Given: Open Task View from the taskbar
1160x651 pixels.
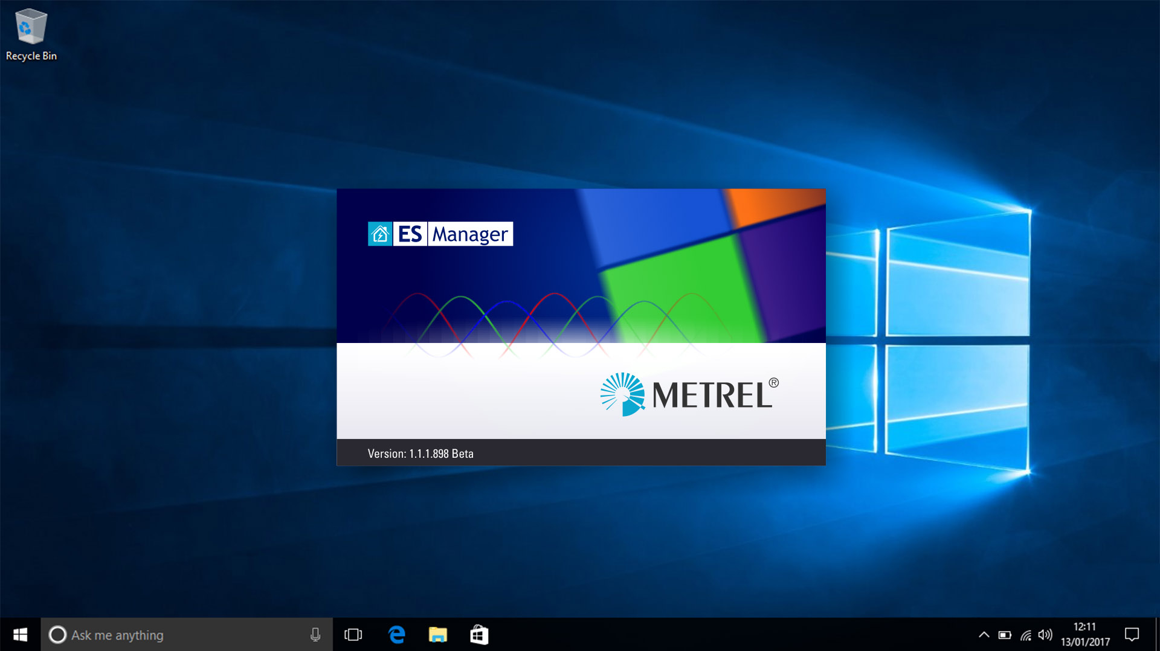Looking at the screenshot, I should [353, 635].
